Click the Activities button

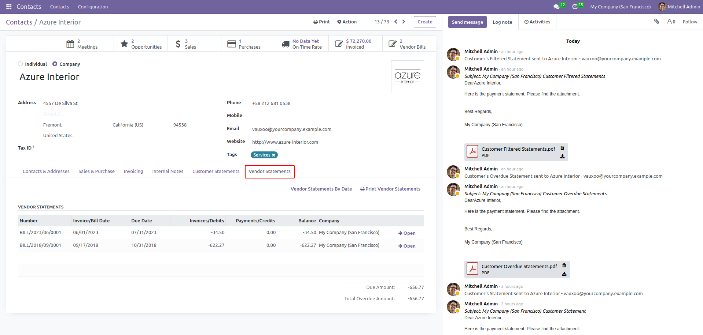537,22
